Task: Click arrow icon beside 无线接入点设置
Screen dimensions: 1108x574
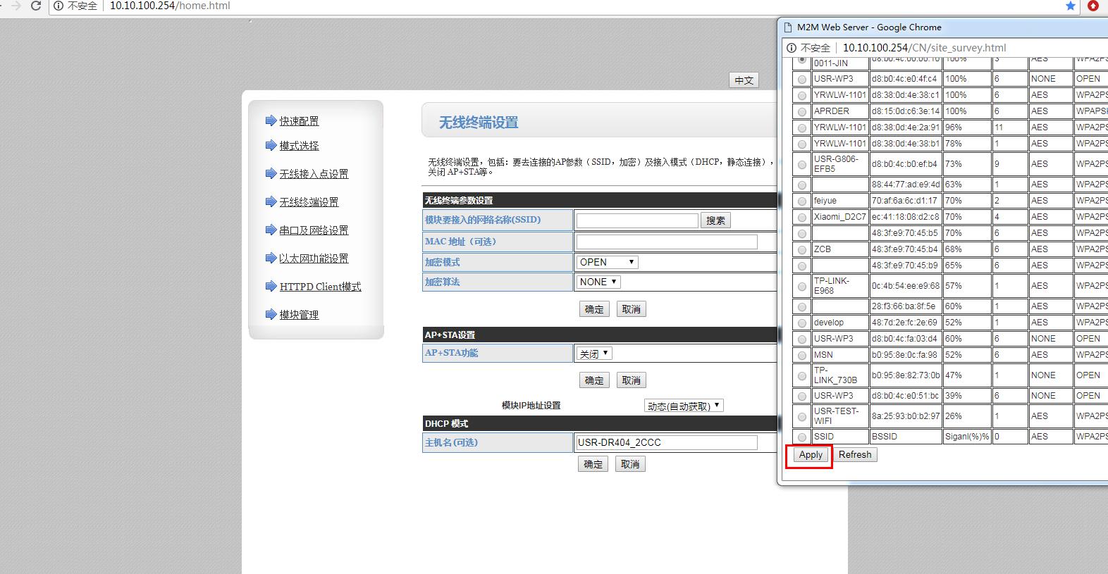Action: point(271,173)
